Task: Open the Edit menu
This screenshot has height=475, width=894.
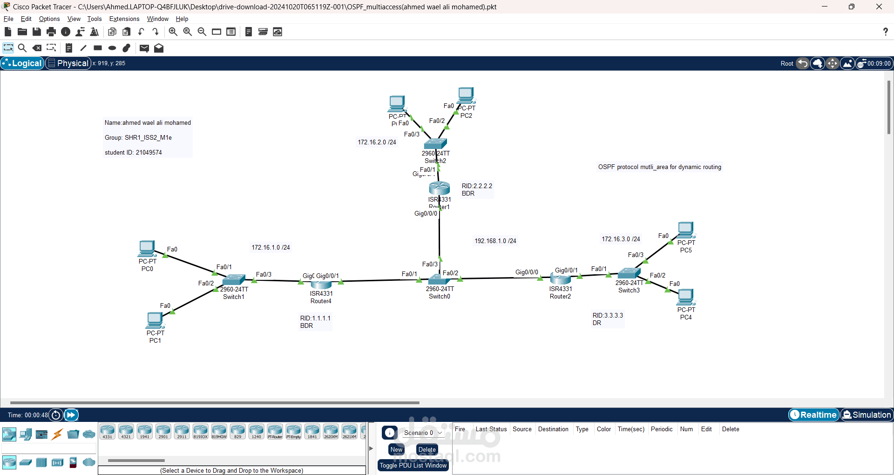Action: click(26, 19)
